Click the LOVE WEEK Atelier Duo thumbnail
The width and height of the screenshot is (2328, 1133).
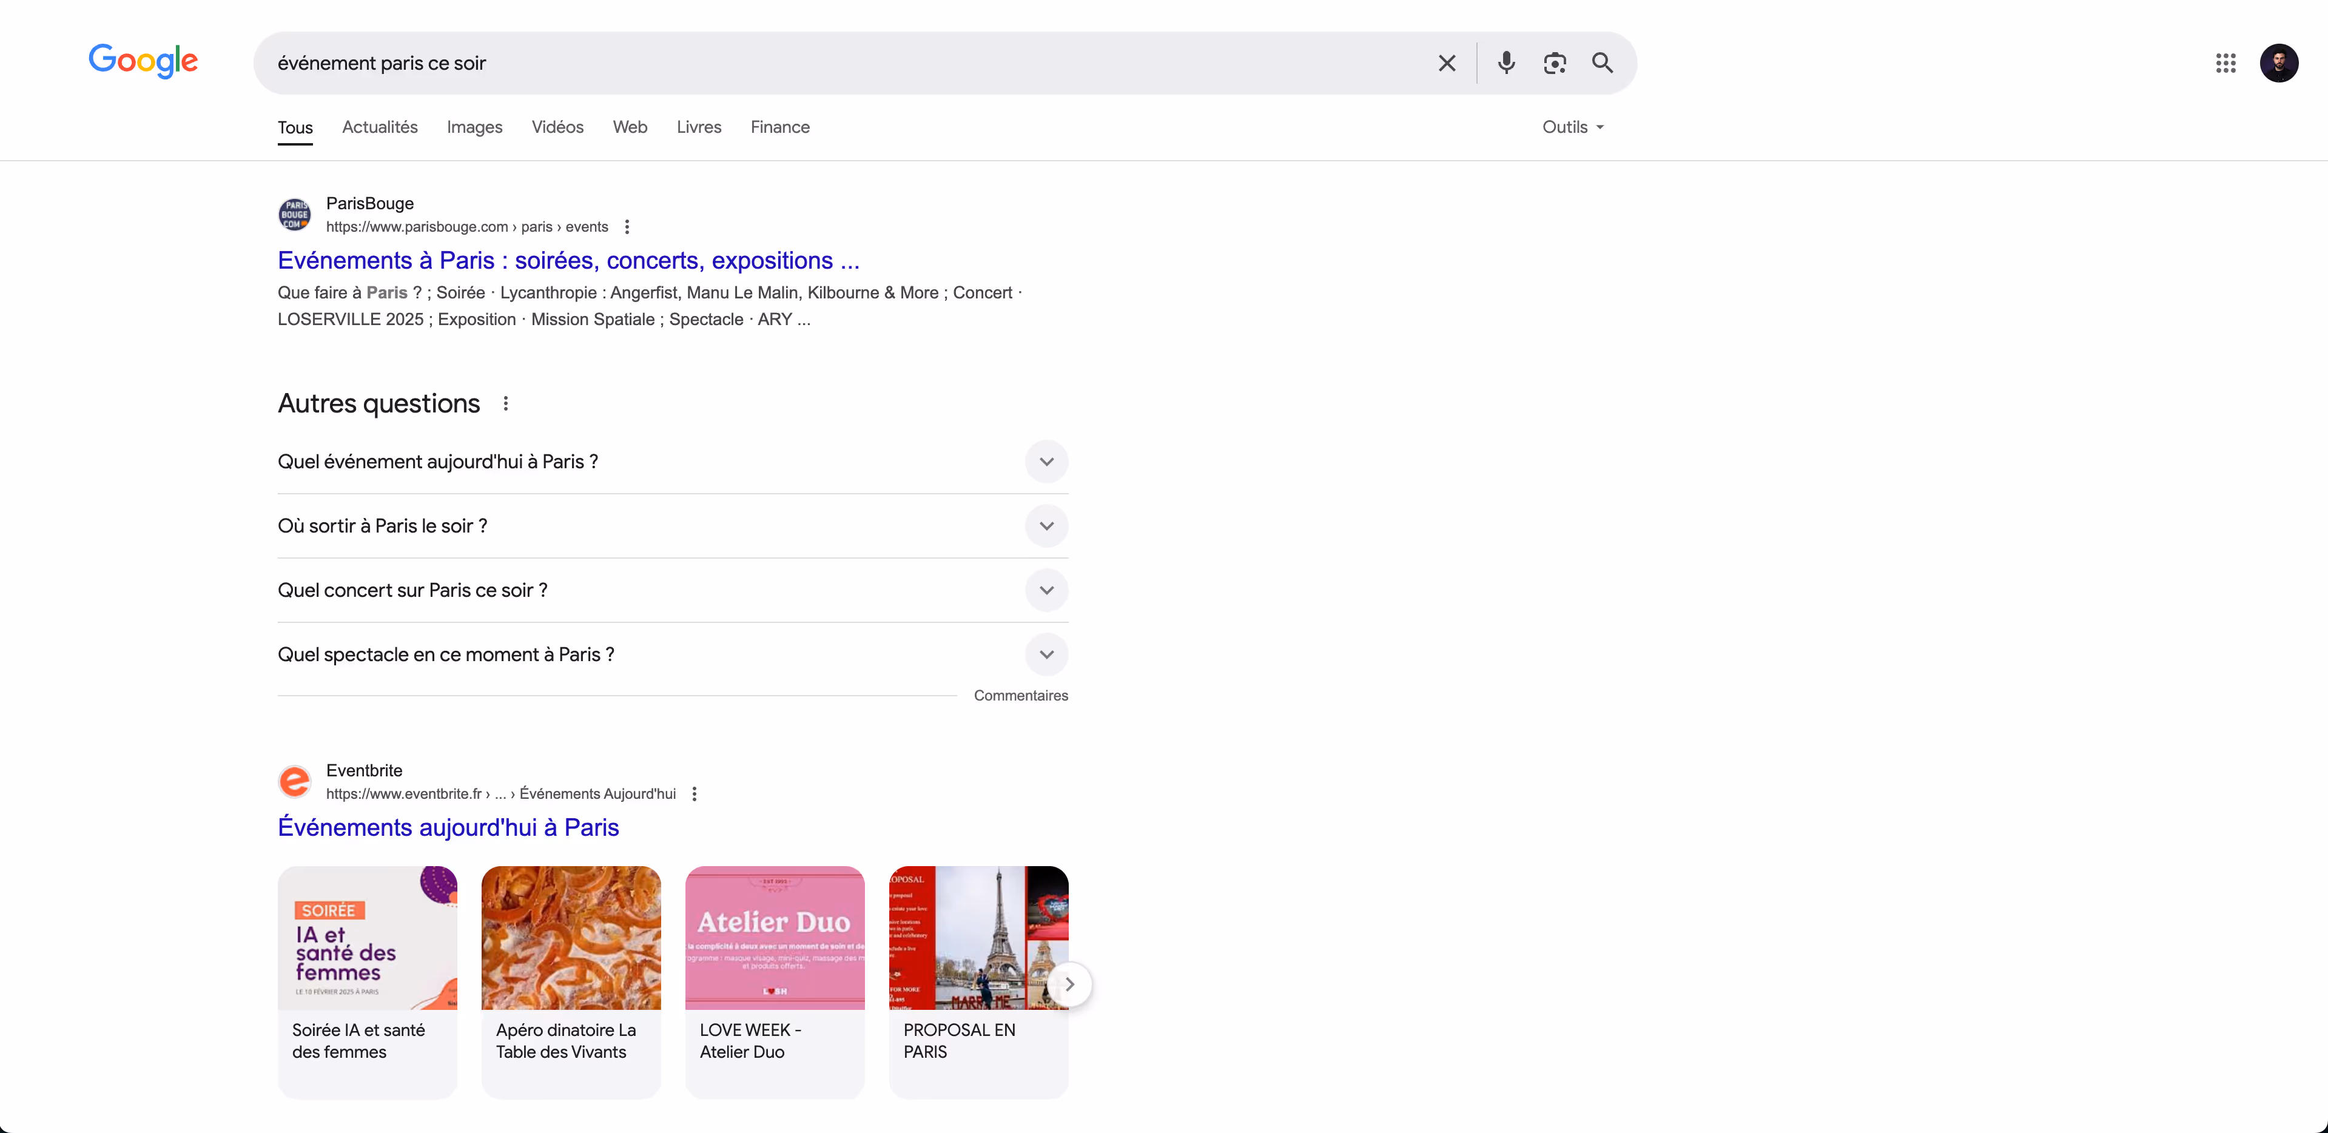[x=775, y=938]
